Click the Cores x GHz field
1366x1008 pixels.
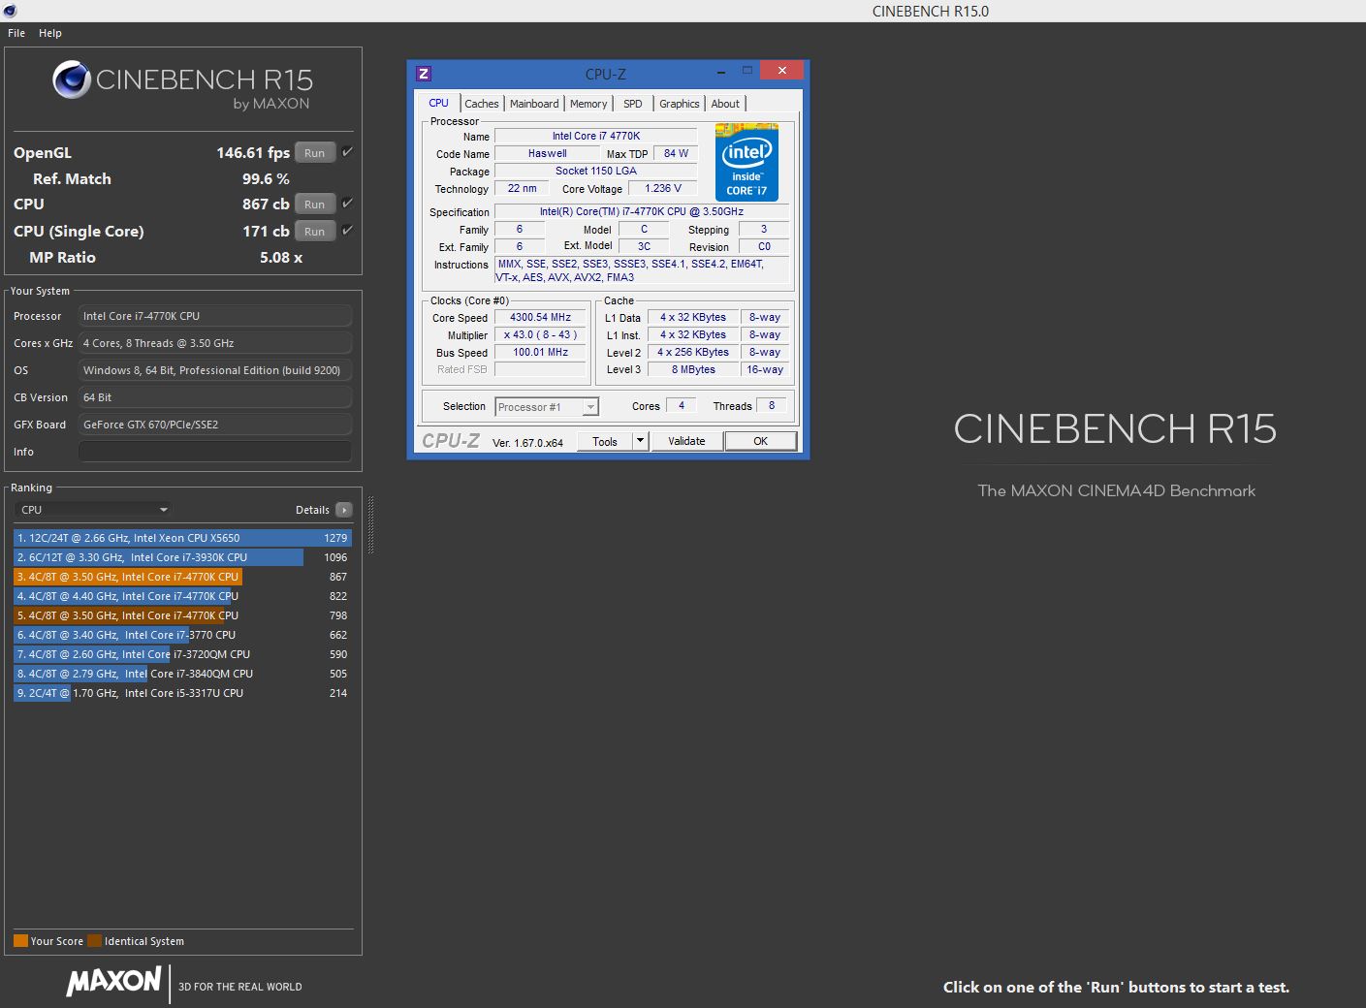[x=214, y=343]
